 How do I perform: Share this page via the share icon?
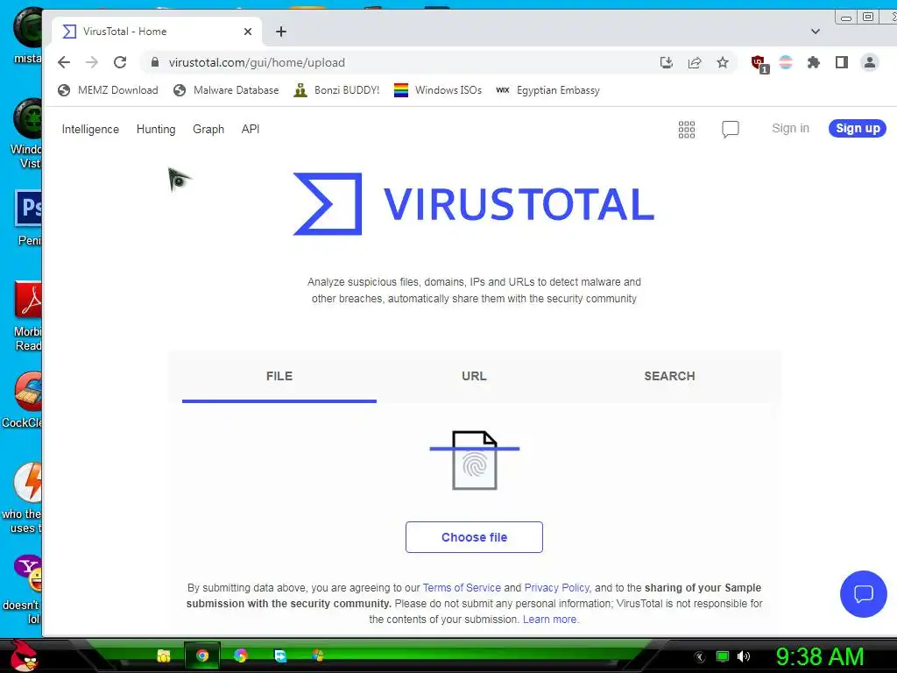point(695,62)
